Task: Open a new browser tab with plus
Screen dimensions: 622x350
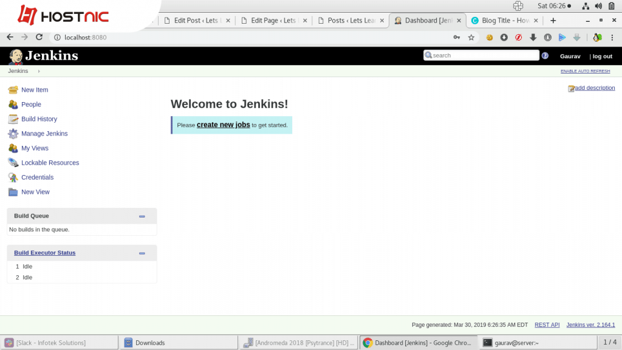Action: tap(553, 21)
